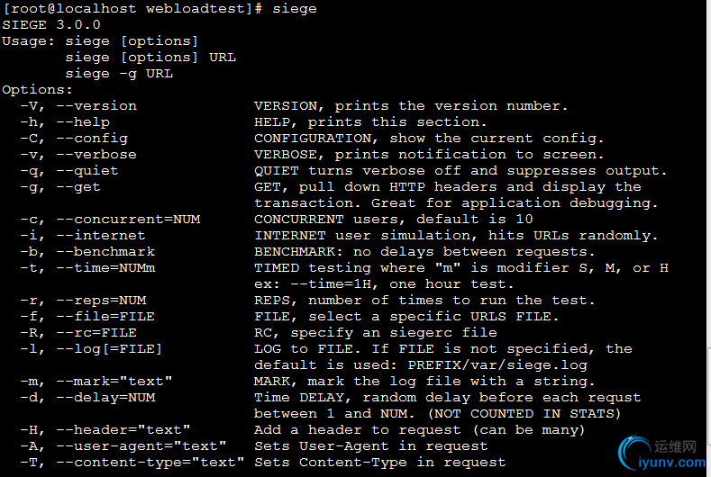This screenshot has height=477, width=711.
Task: Click the --user-agent="text" option
Action: click(x=141, y=446)
